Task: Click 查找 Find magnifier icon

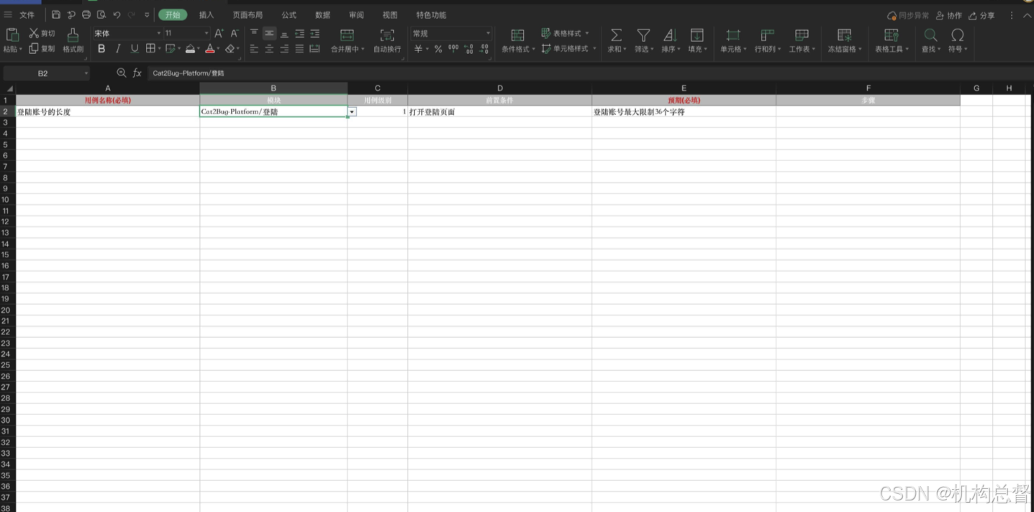Action: 930,35
